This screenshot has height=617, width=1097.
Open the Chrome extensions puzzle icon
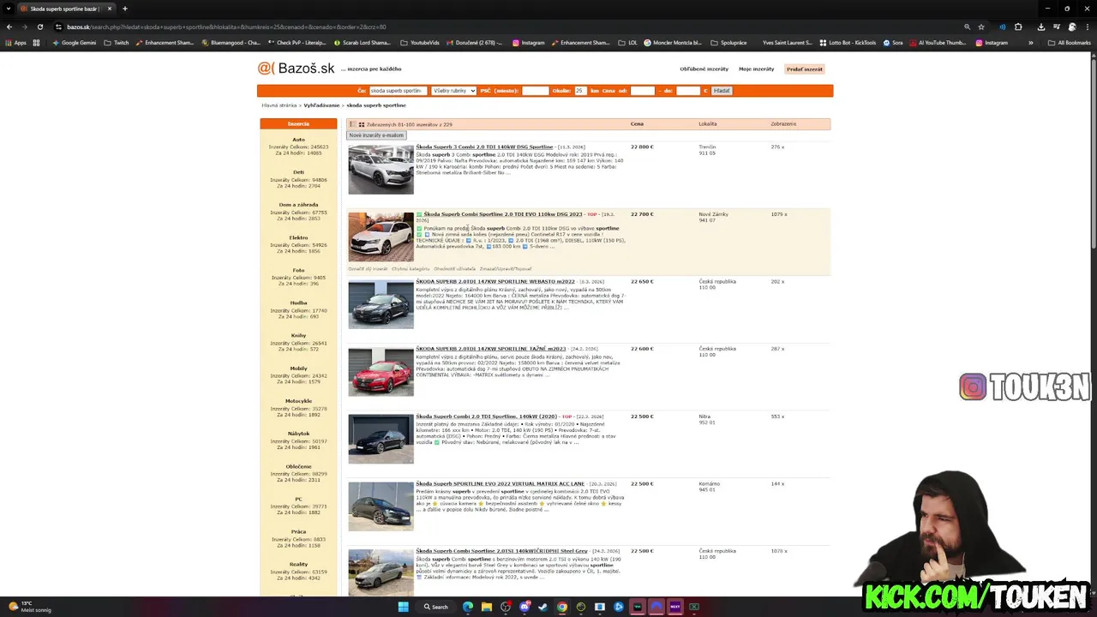point(1018,27)
